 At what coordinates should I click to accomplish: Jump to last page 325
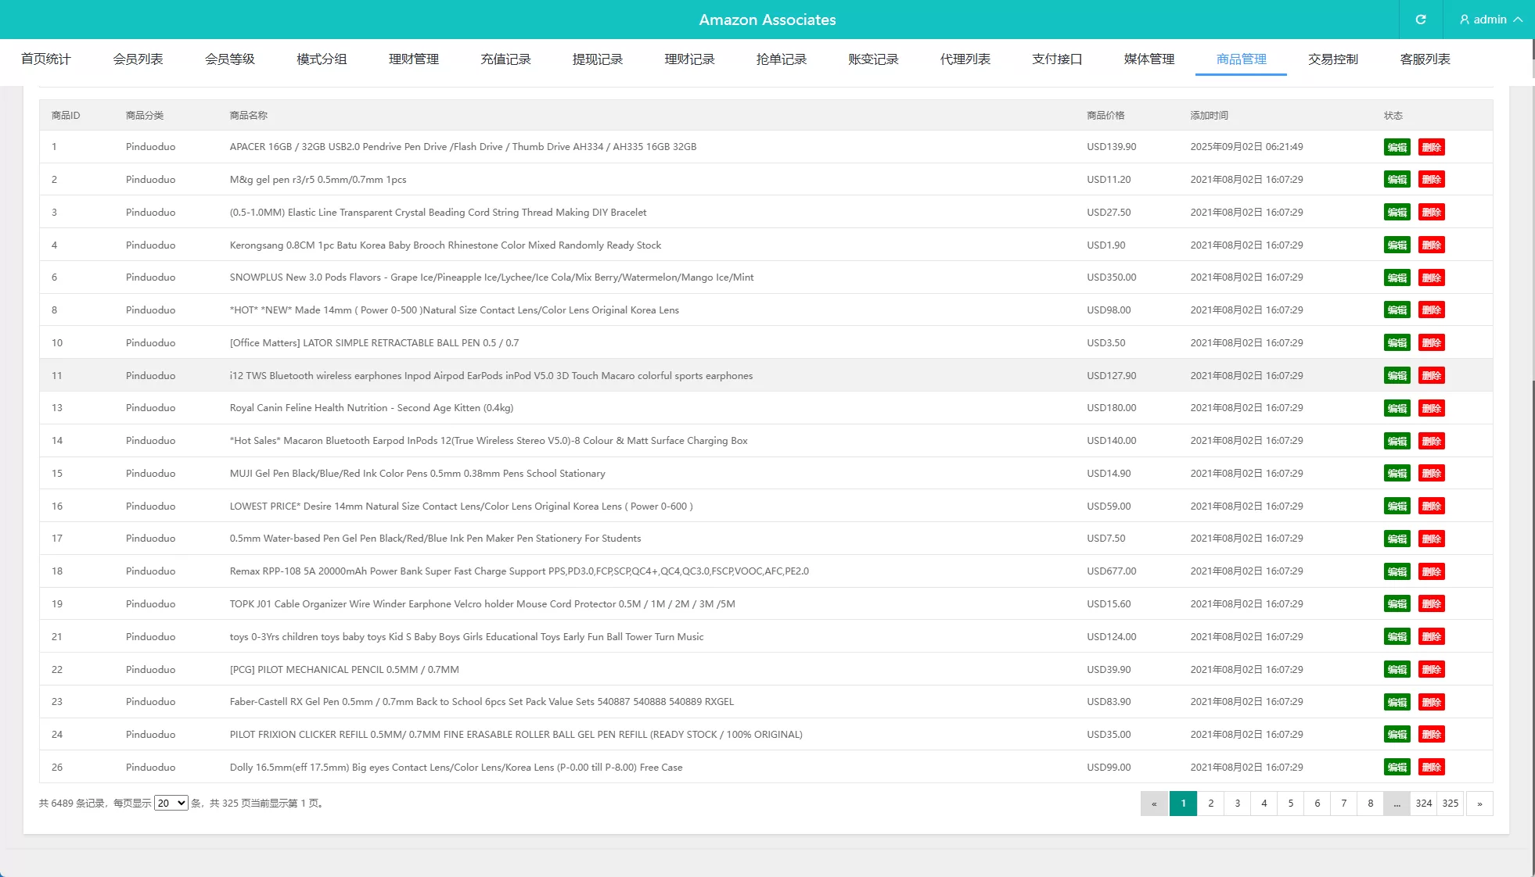(1450, 804)
